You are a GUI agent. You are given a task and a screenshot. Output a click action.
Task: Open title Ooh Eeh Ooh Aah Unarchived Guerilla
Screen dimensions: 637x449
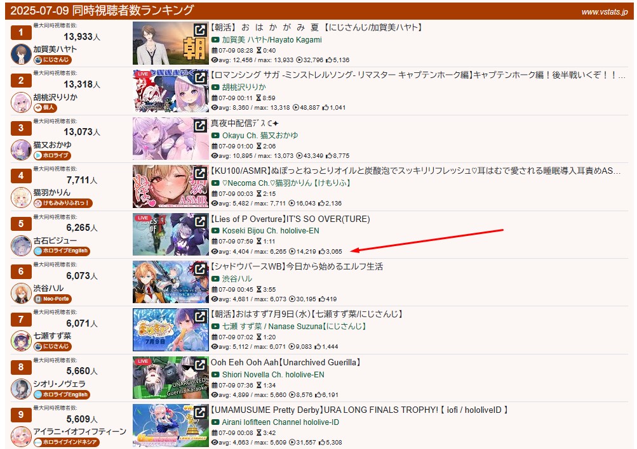tap(286, 362)
